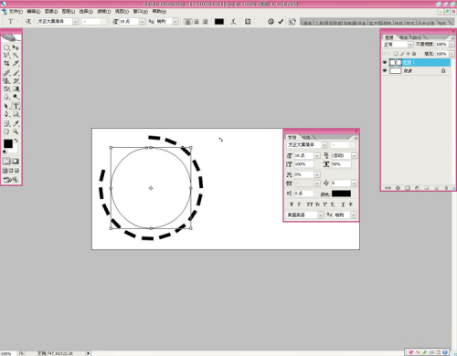457x356 pixels.
Task: Click the warp text icon in options bar
Action: (x=233, y=22)
